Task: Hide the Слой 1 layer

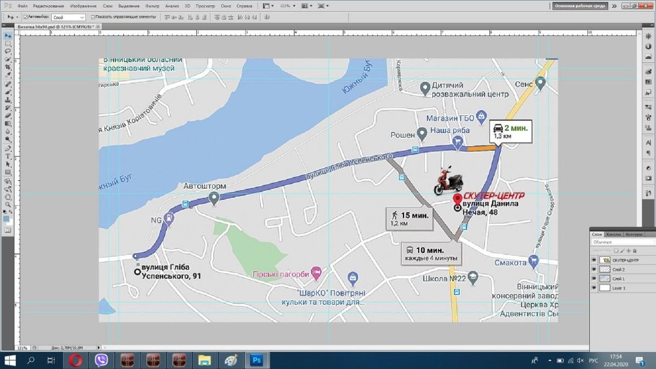Action: tap(594, 279)
